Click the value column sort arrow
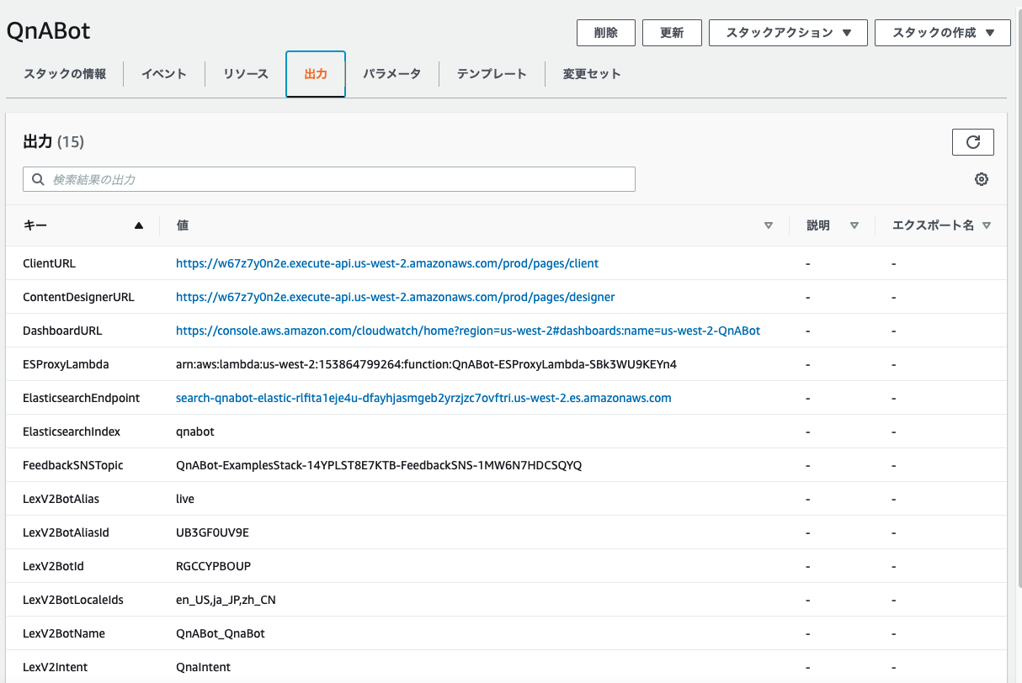 (x=768, y=225)
